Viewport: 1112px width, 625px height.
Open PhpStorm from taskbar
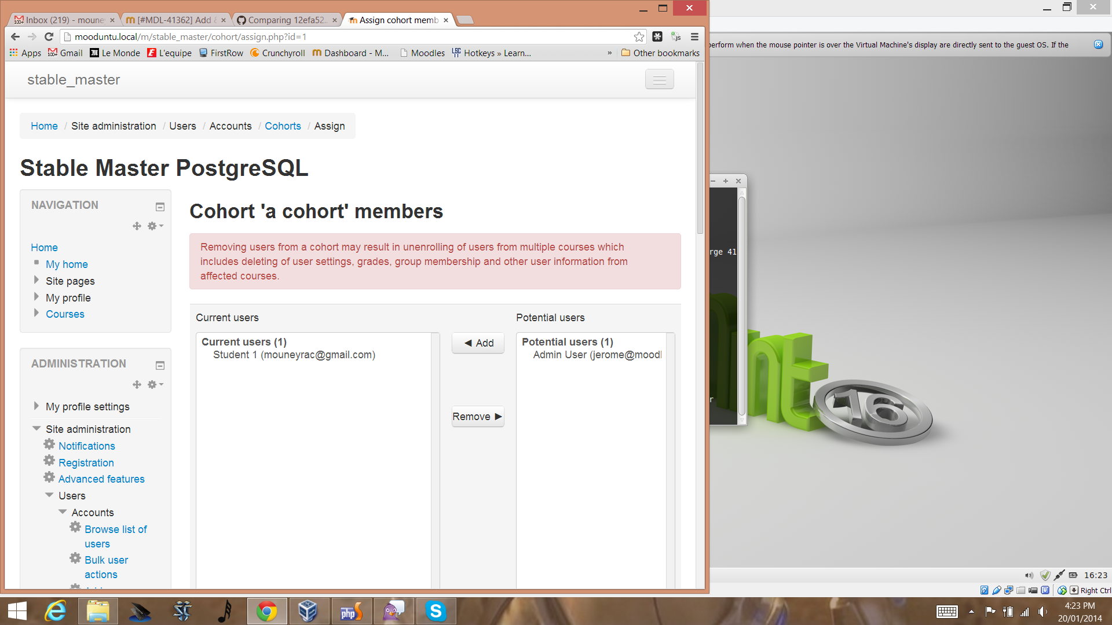(351, 611)
